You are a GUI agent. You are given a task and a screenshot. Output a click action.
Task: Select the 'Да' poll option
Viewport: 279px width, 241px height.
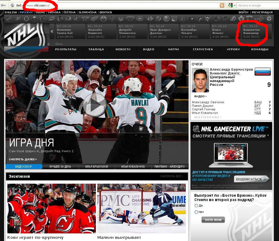point(196,205)
